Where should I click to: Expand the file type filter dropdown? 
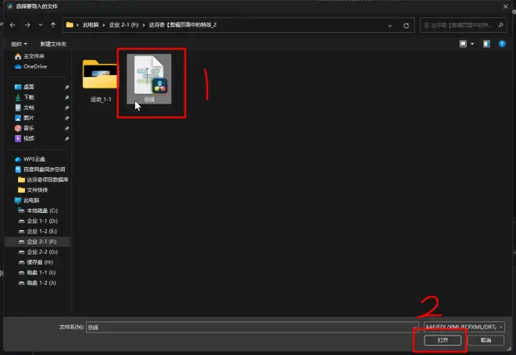(500, 326)
